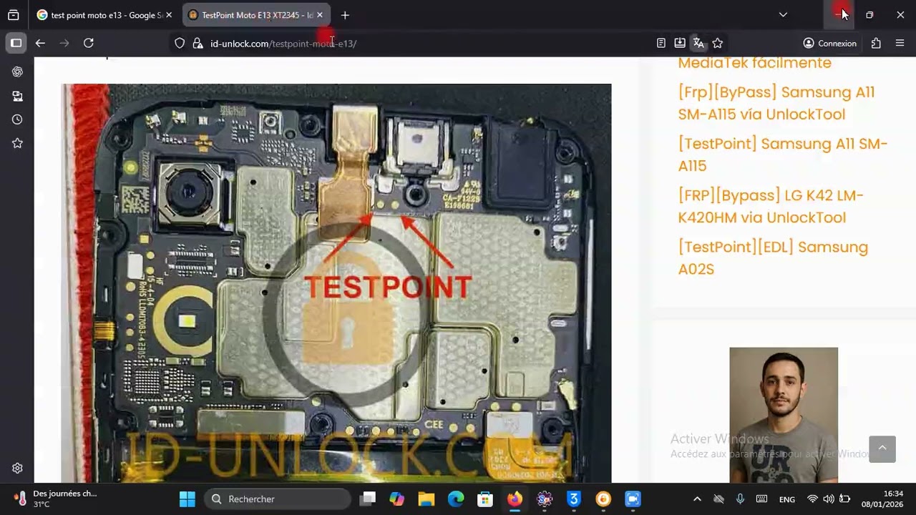
Task: Launch Copilot from the taskbar
Action: 397,499
